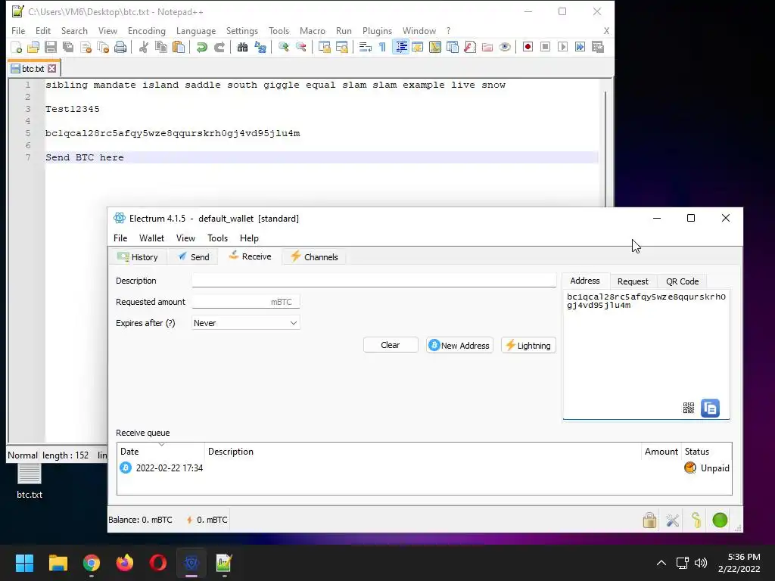Click Playback macro triangle icon
The height and width of the screenshot is (581, 775).
click(562, 47)
